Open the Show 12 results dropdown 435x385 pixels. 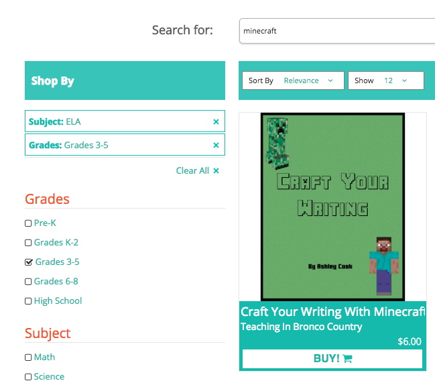click(x=386, y=80)
